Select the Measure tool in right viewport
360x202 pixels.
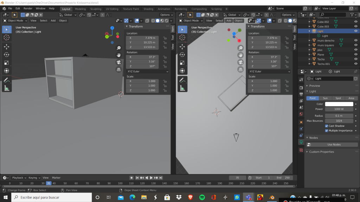tap(182, 88)
